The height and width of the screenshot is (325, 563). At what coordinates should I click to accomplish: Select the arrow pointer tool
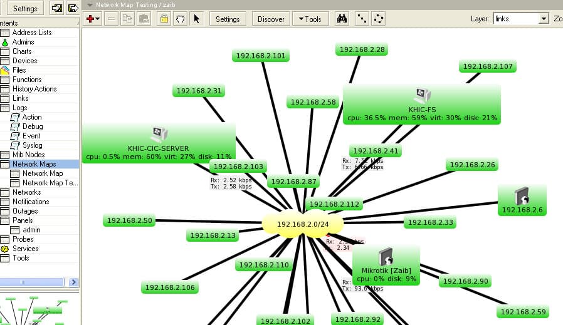(x=196, y=19)
